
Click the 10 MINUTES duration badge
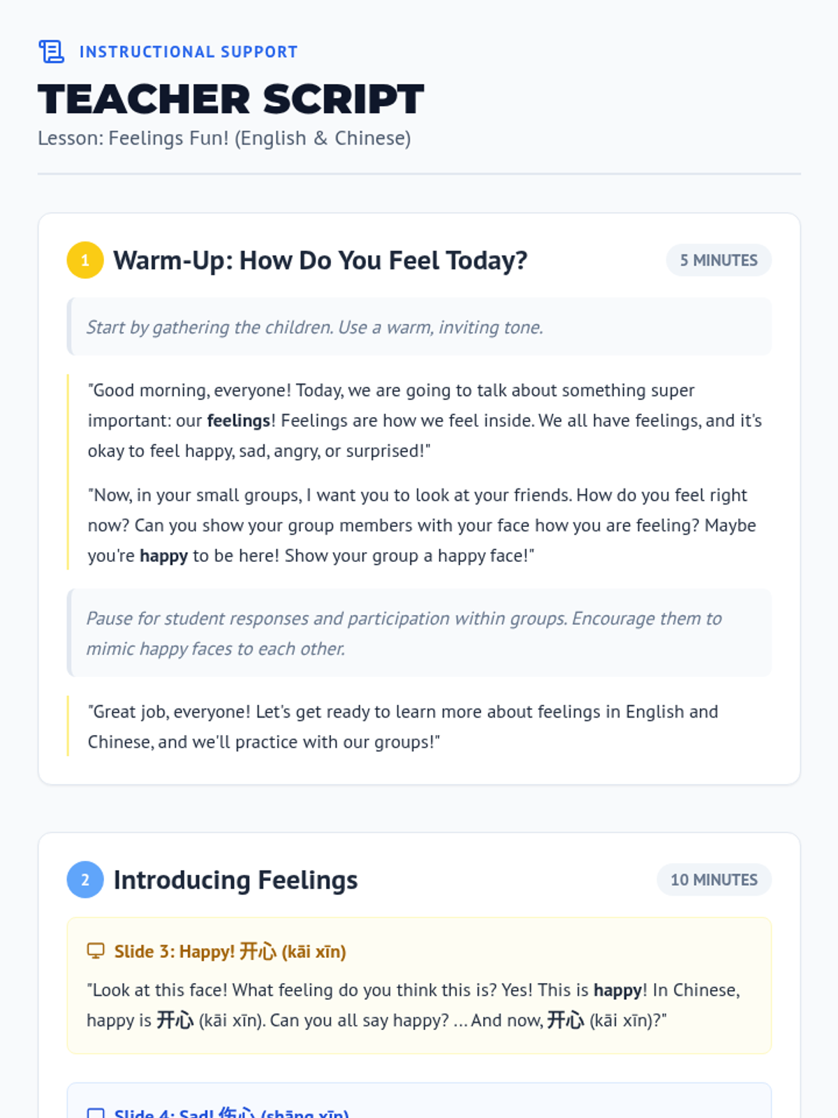(714, 880)
